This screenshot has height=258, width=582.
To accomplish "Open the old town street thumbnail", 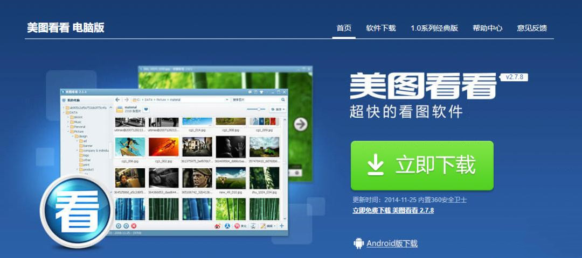I will coord(197,147).
